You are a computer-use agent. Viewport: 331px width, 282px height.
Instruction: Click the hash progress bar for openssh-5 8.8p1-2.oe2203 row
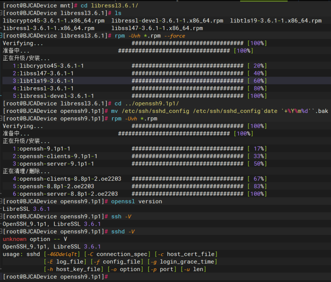[187, 187]
